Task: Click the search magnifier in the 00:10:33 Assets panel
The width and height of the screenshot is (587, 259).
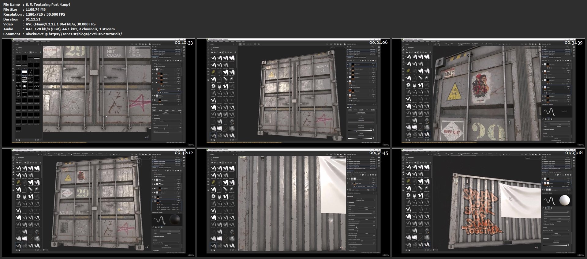Action: pyautogui.click(x=17, y=50)
